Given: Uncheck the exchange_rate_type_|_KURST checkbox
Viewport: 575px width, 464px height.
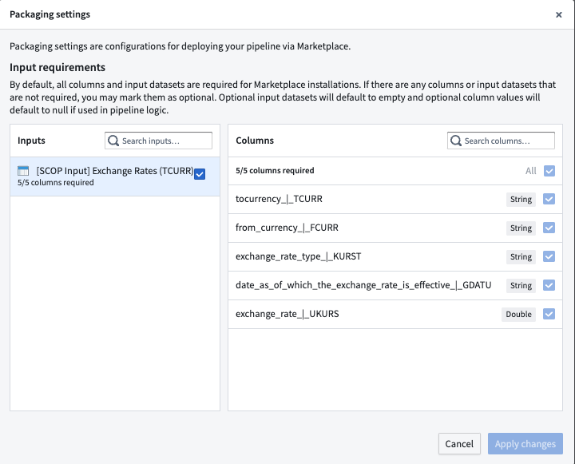Looking at the screenshot, I should pyautogui.click(x=549, y=256).
